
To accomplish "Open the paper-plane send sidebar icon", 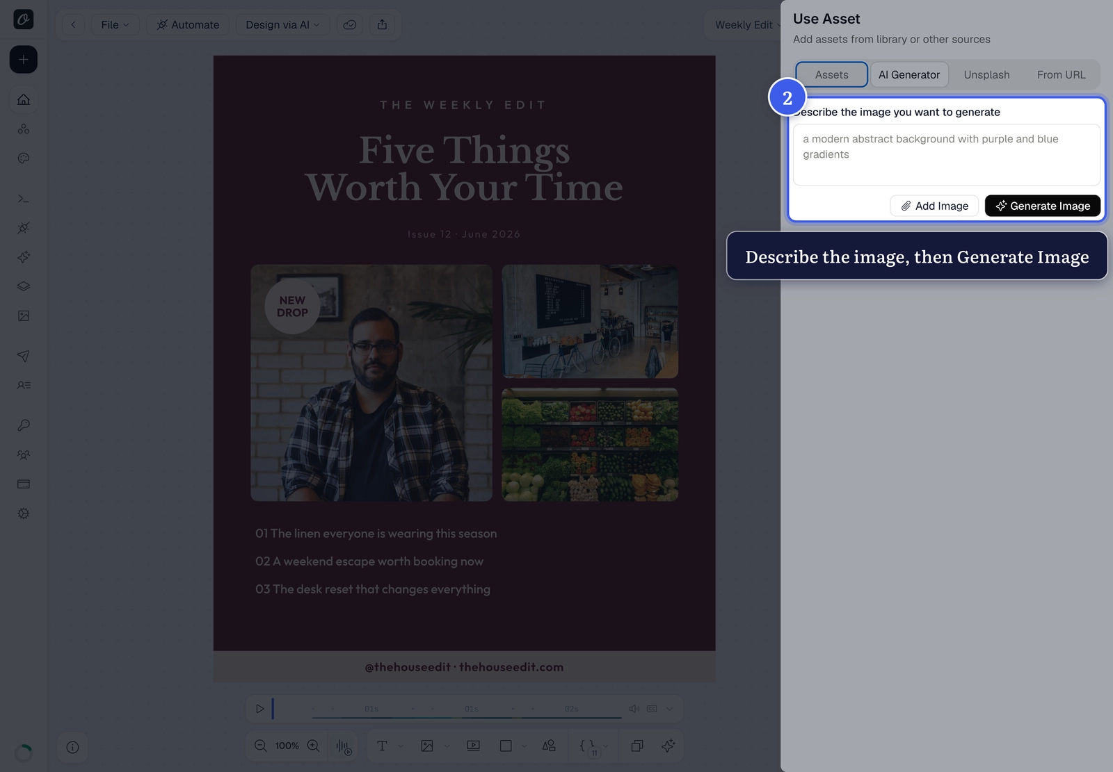I will (x=24, y=356).
